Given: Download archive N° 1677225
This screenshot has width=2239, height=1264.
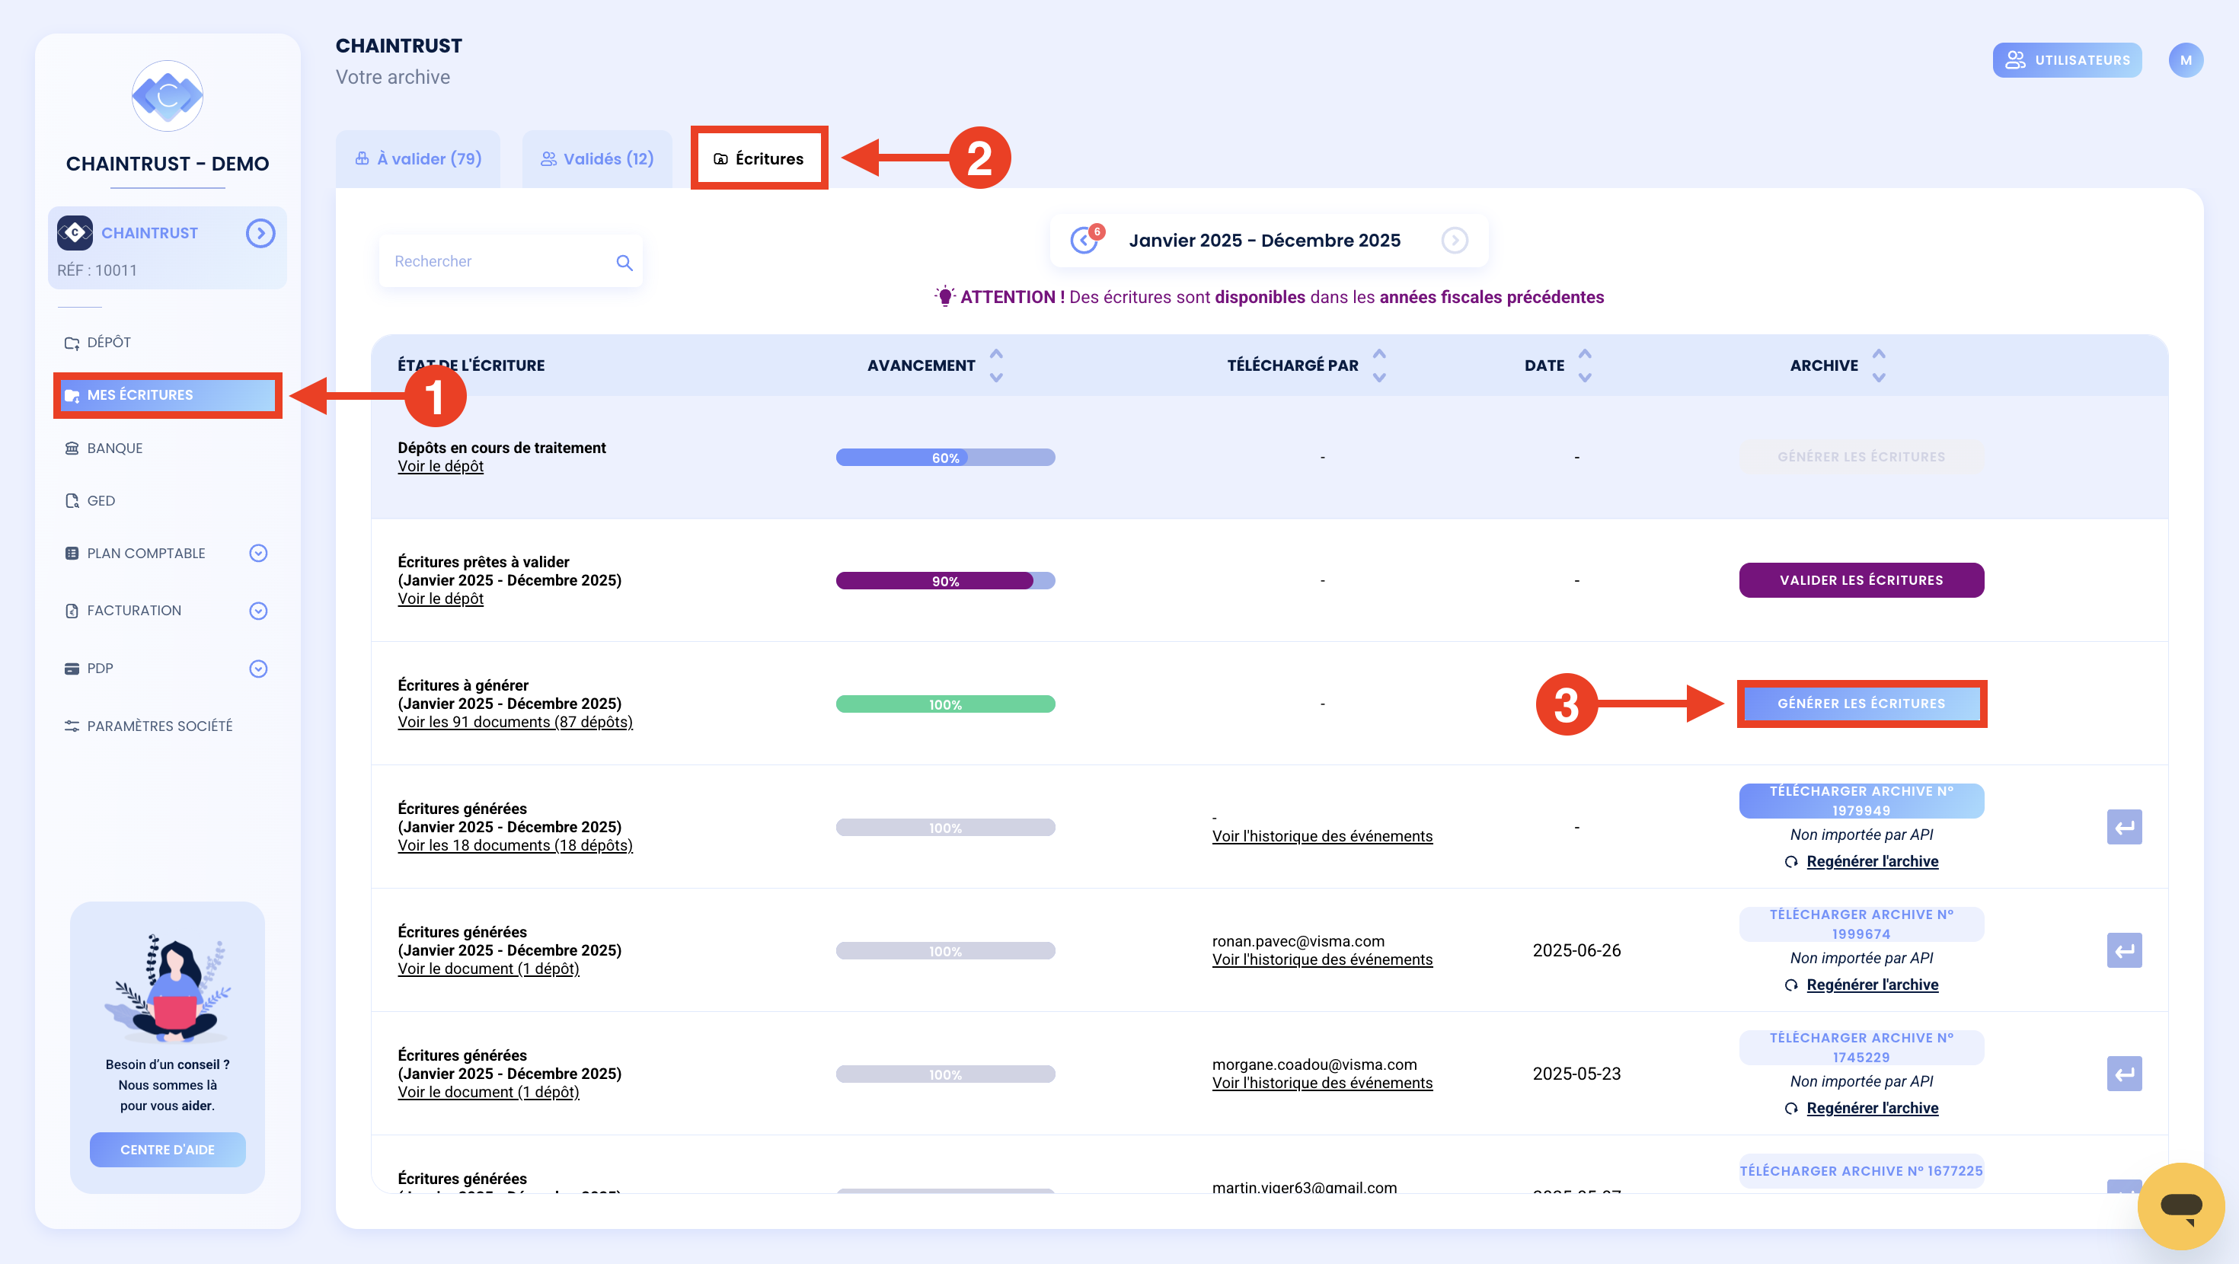Looking at the screenshot, I should (1861, 1171).
